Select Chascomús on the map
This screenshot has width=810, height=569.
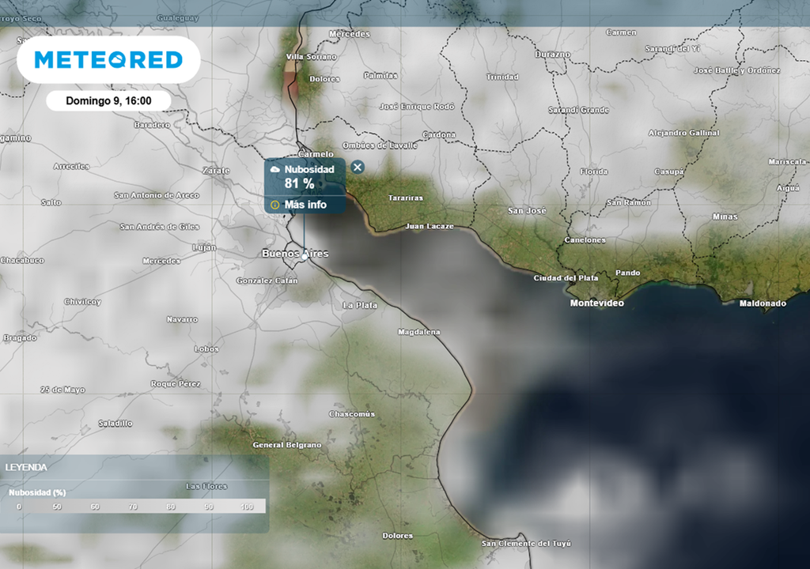[x=351, y=414]
